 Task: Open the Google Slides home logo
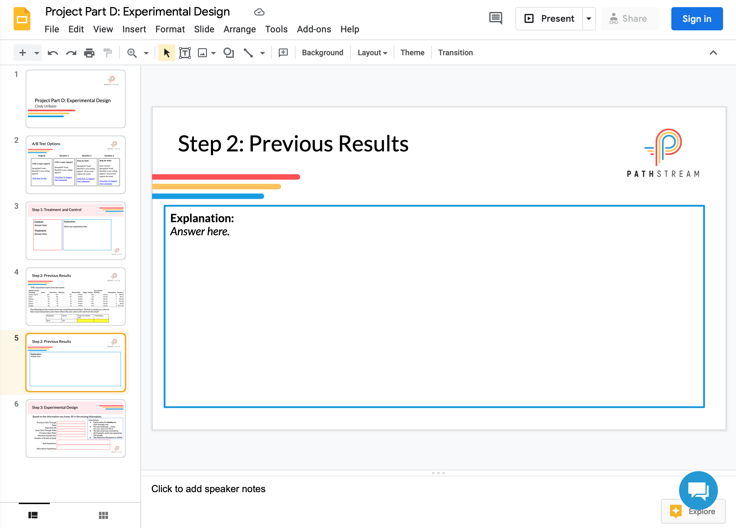(22, 19)
